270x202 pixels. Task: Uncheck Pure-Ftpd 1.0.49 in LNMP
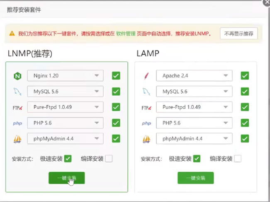[116, 107]
